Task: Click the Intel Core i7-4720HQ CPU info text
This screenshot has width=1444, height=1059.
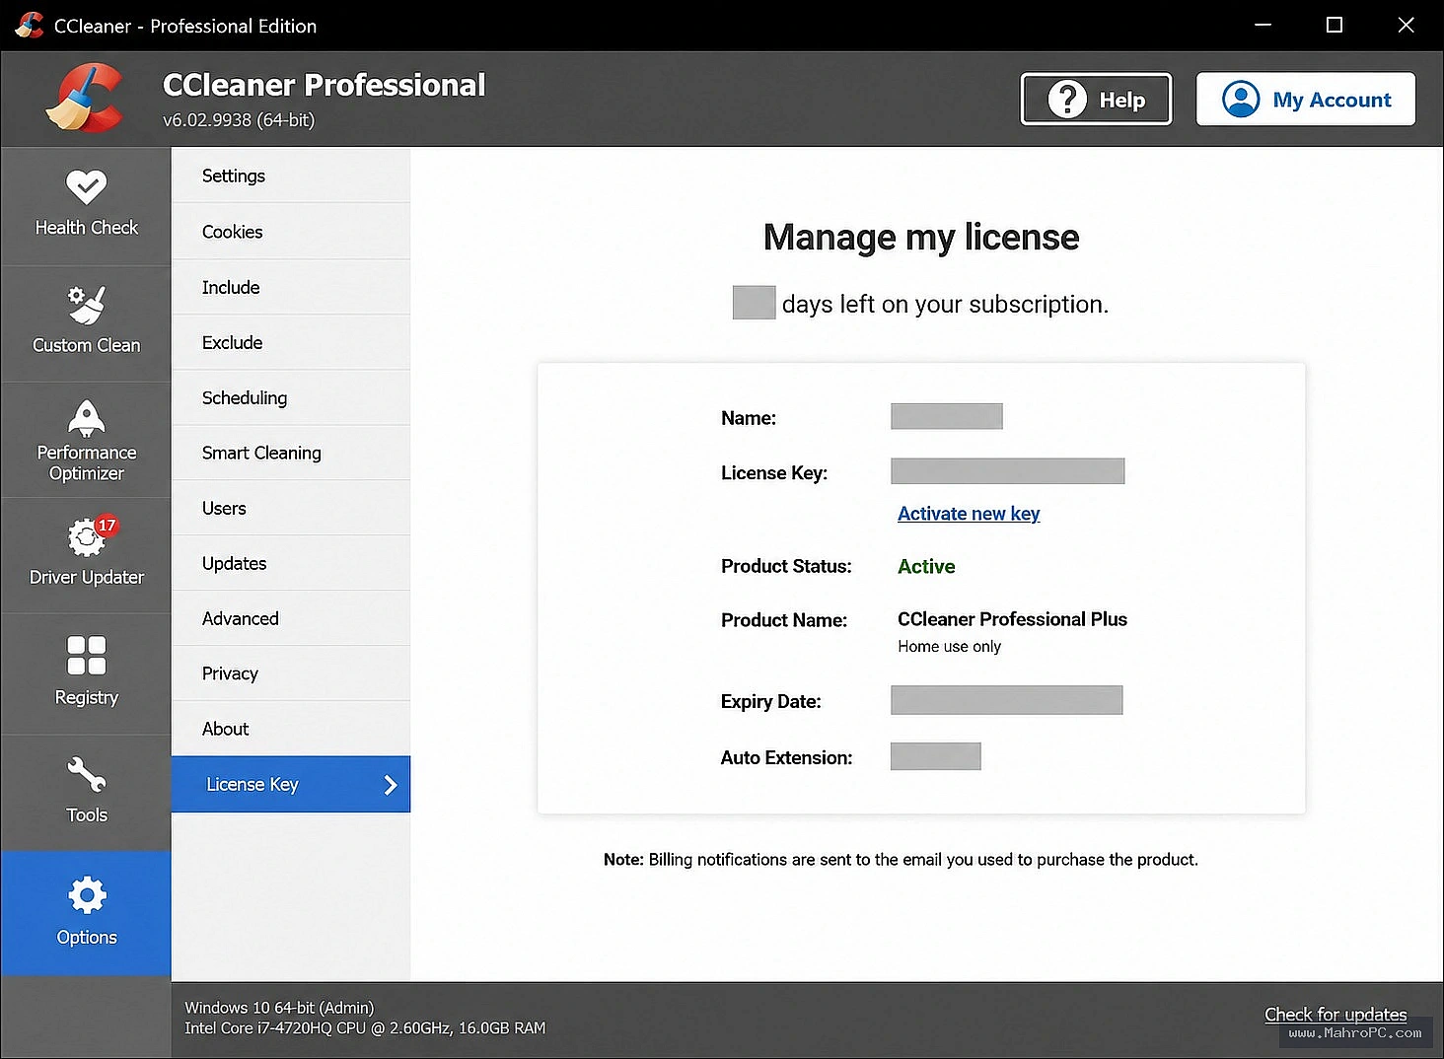Action: (365, 1027)
